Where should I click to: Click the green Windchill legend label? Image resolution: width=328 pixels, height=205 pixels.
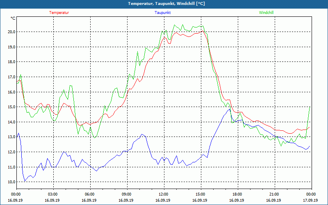(266, 13)
